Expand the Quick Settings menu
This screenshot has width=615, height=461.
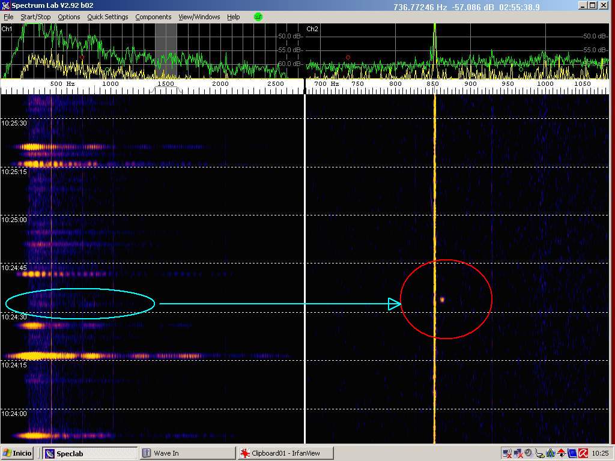[x=108, y=17]
